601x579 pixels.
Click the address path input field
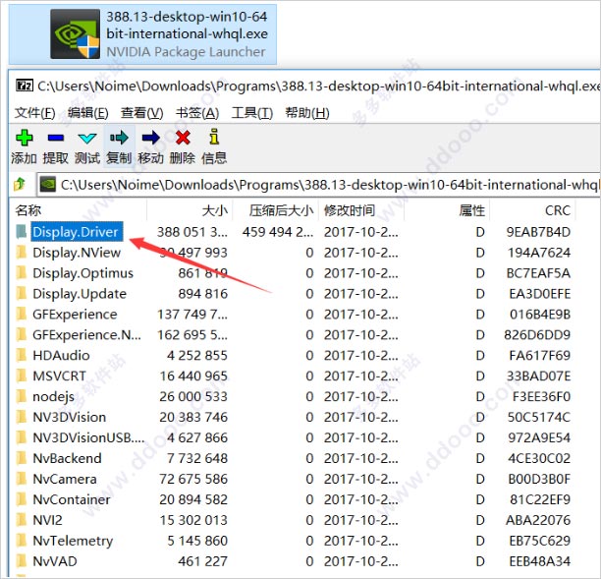(x=318, y=185)
